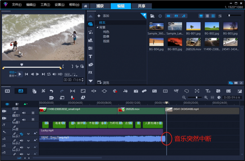Select the Lucky.mp4 audio clip
The height and width of the screenshot is (161, 245).
(101, 132)
